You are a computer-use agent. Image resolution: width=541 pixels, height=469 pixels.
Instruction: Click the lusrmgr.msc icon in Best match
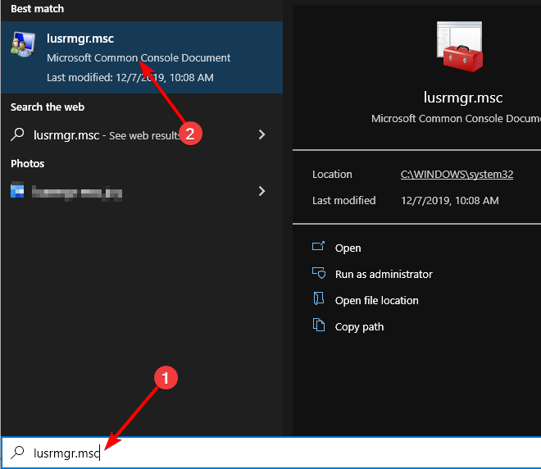click(x=22, y=47)
